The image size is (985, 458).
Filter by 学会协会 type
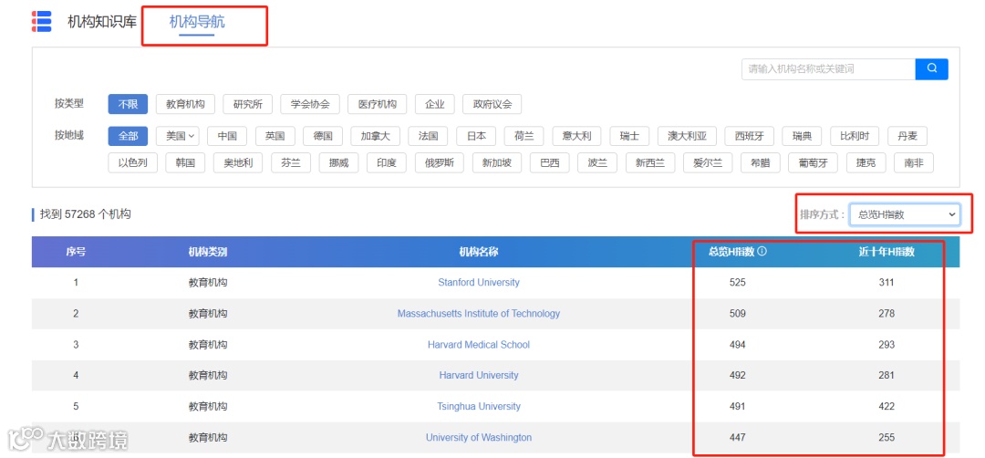[310, 104]
